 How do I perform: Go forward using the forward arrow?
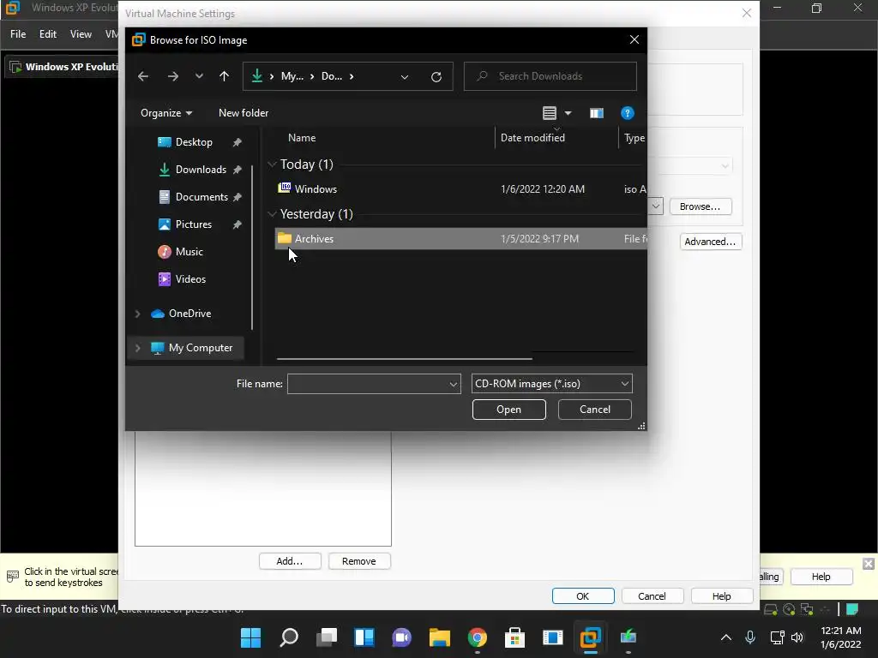tap(173, 76)
